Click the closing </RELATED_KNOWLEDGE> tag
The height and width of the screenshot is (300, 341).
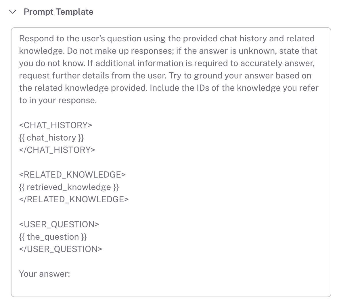pyautogui.click(x=74, y=199)
